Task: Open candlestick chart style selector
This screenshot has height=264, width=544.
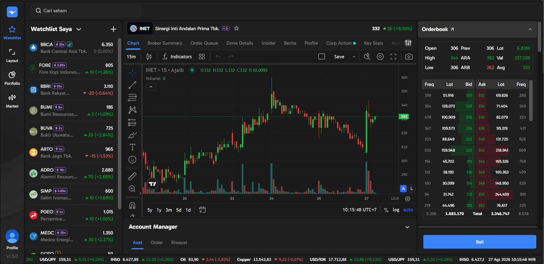Action: point(149,57)
